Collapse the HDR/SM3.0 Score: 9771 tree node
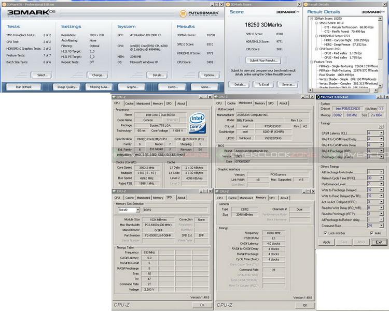The width and height of the screenshot is (389, 312). (316, 36)
